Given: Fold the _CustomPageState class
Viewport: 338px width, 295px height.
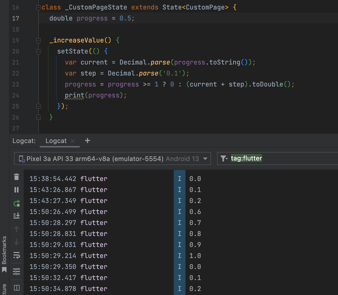Looking at the screenshot, I should click(38, 8).
